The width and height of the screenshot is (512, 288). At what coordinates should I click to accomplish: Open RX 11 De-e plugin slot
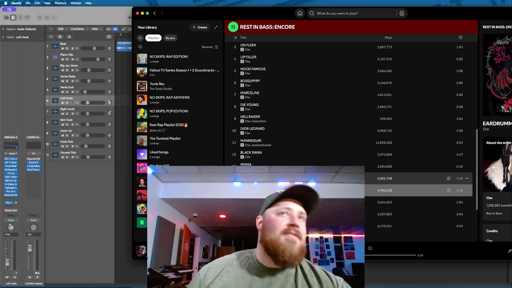click(11, 159)
